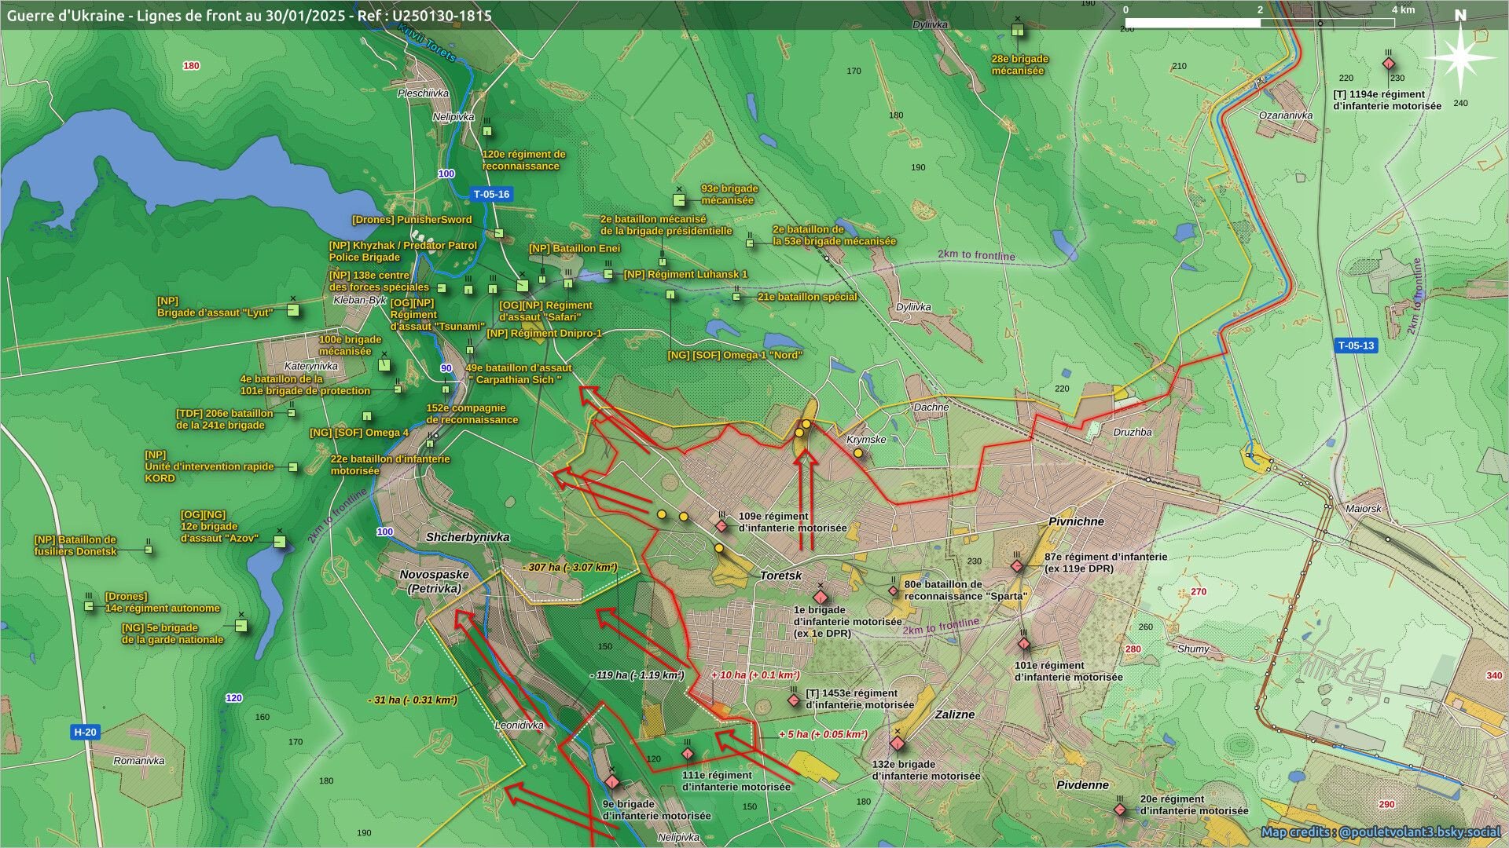
Task: Select the Romanivka village label
Action: [139, 760]
